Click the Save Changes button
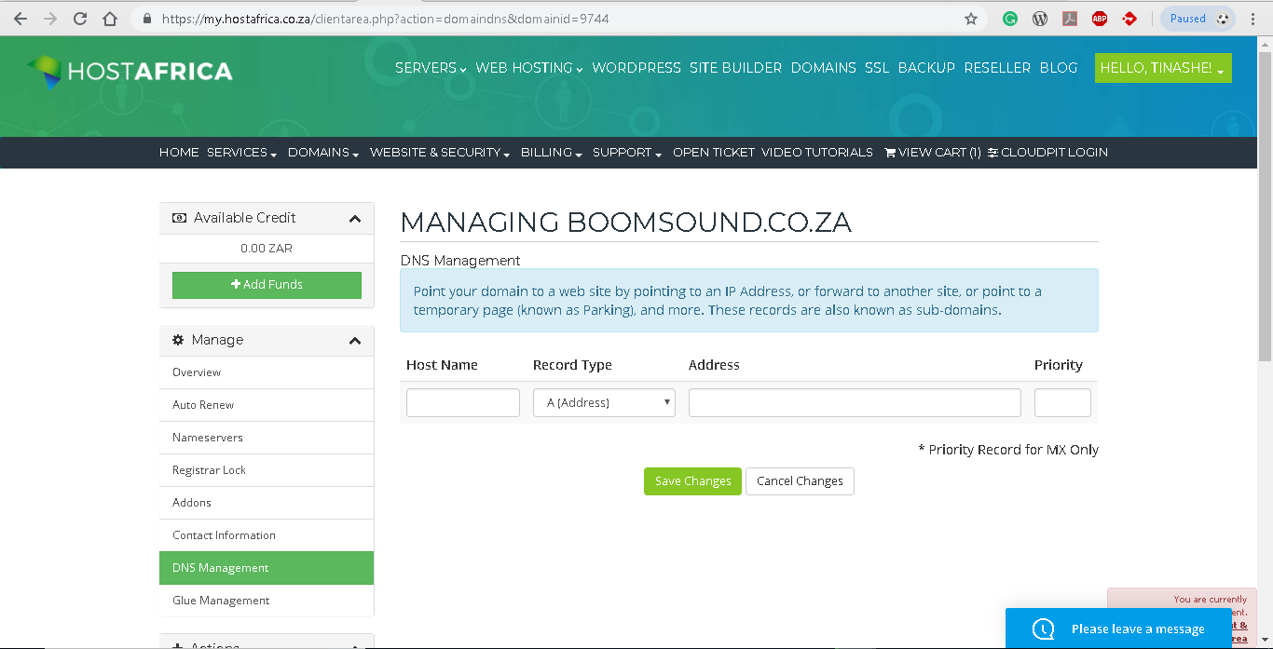 (x=692, y=481)
